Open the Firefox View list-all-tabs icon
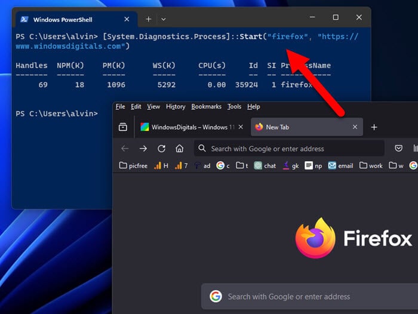 (x=123, y=127)
